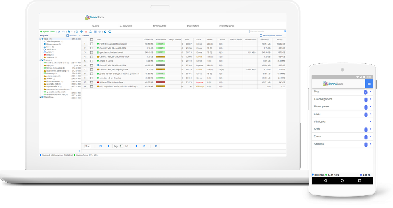Open the MON COMPTE menu
The width and height of the screenshot is (393, 208).
(x=159, y=26)
